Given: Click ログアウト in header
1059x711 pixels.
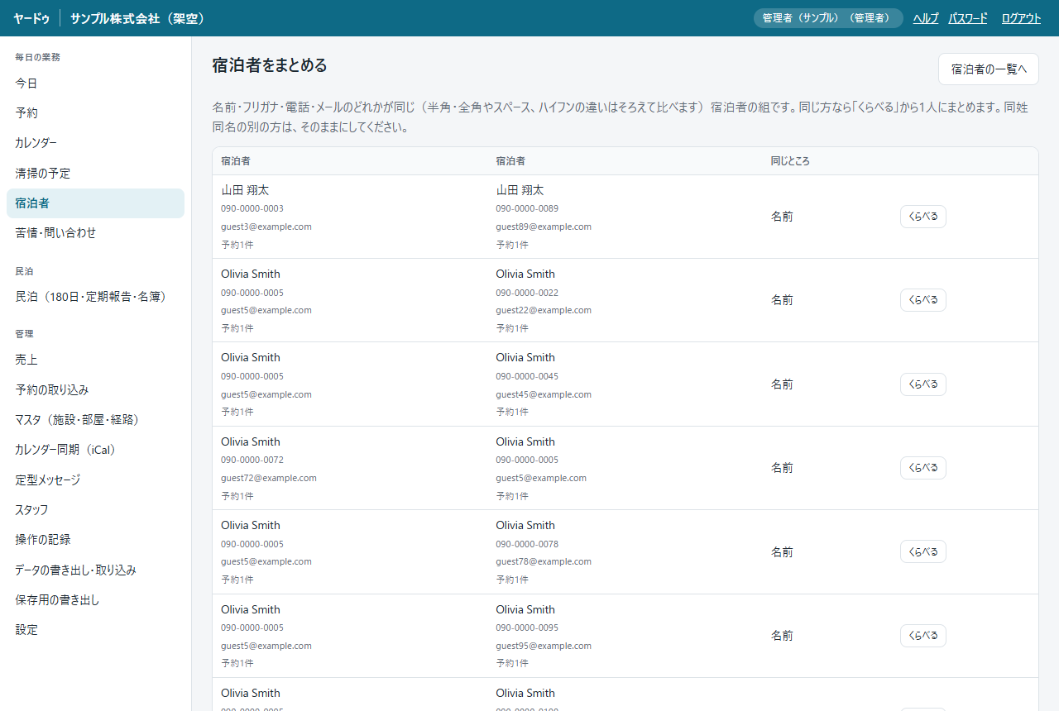Looking at the screenshot, I should tap(1021, 18).
